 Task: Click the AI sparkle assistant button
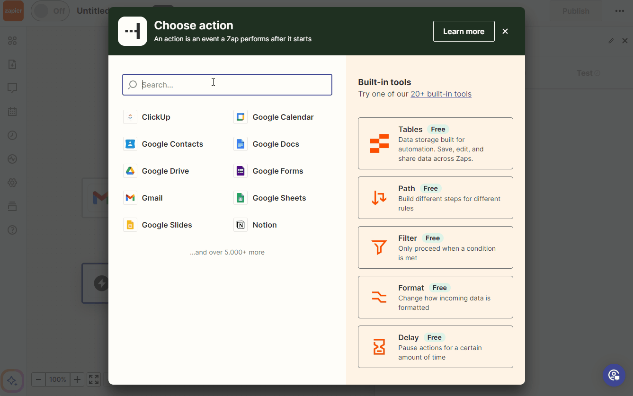tap(12, 380)
